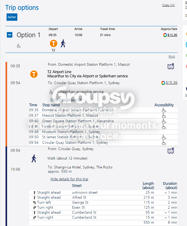Click the To: Shangri-La Hotel, Sydney, The Rocks text

pyautogui.click(x=80, y=167)
